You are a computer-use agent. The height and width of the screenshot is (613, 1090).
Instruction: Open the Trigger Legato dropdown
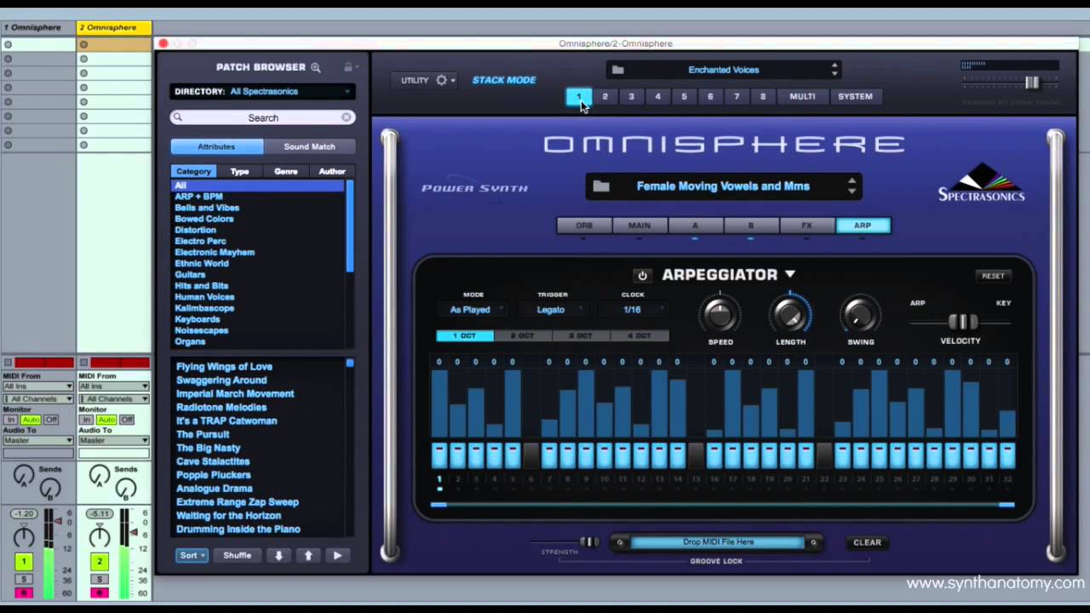coord(554,310)
